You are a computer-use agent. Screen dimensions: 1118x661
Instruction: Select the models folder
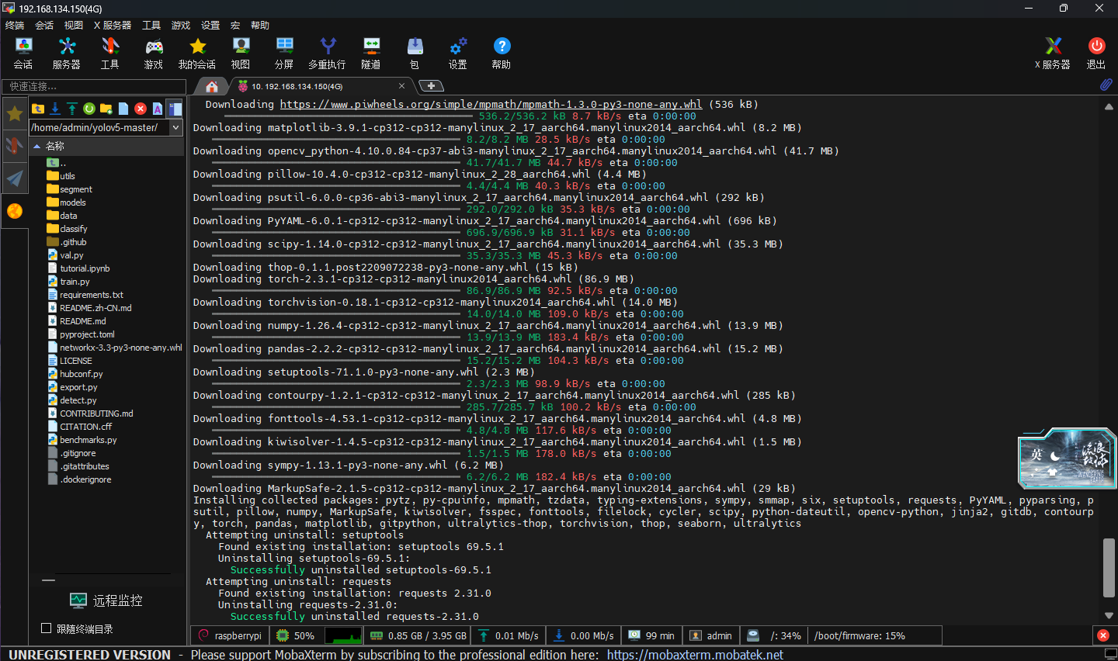coord(73,202)
